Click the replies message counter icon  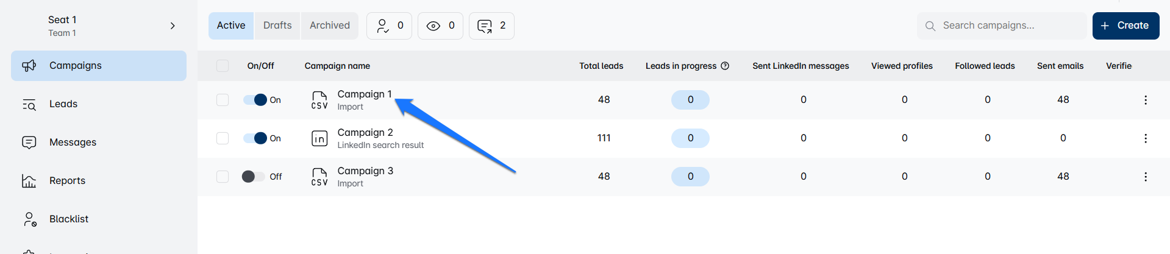[x=485, y=26]
